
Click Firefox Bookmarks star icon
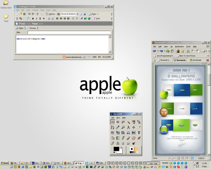click(182, 51)
